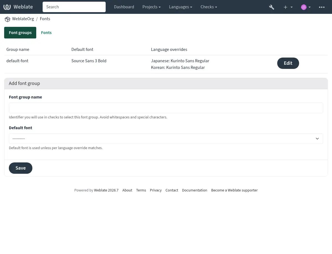Image resolution: width=332 pixels, height=254 pixels.
Task: Open Fonts breadcrumb link
Action: 45,19
